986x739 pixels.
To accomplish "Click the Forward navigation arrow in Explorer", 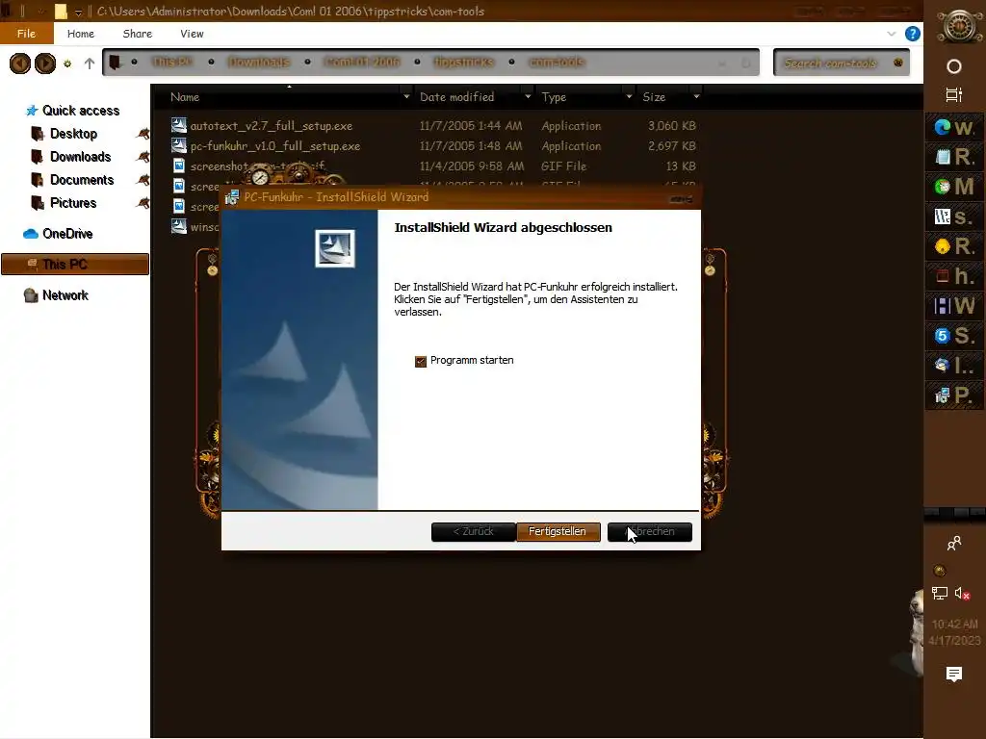I will click(x=45, y=63).
